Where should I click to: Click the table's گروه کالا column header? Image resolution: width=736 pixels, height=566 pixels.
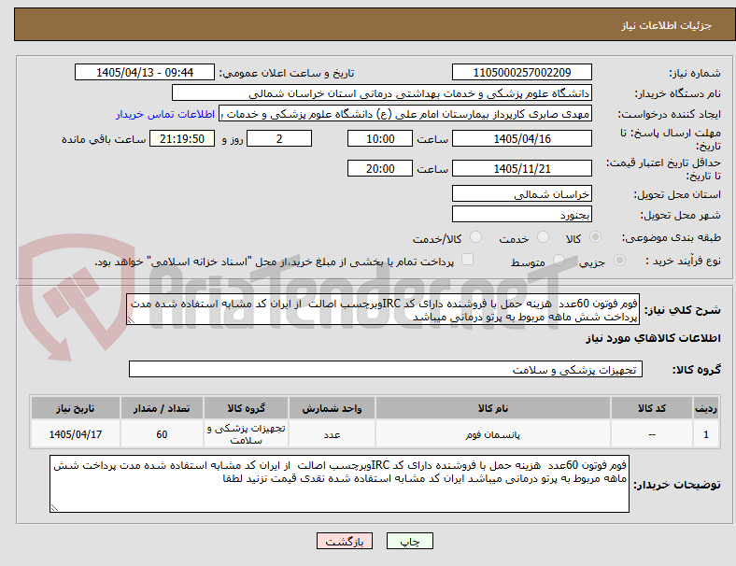(246, 408)
